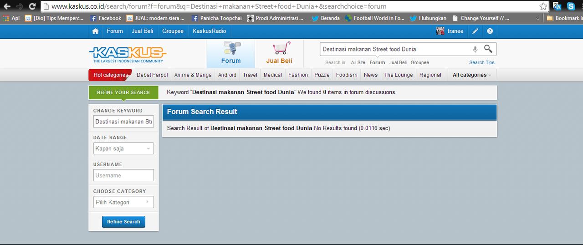This screenshot has height=245, width=583.
Task: Open Groupee in top bar
Action: coord(173,31)
